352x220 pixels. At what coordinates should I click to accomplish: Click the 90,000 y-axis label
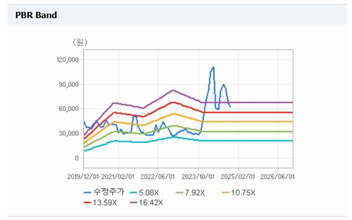69,84
